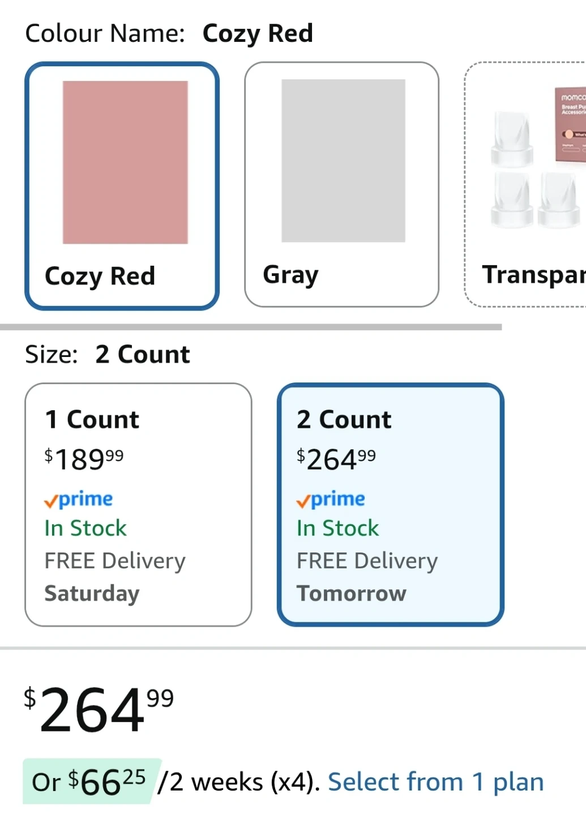Open the Select from 1 plan link
The width and height of the screenshot is (586, 816).
coord(435,782)
